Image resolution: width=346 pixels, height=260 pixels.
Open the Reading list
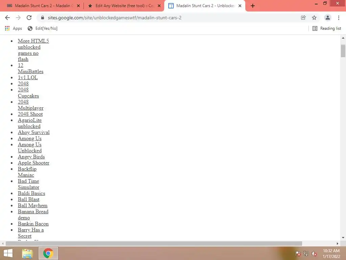point(327,28)
